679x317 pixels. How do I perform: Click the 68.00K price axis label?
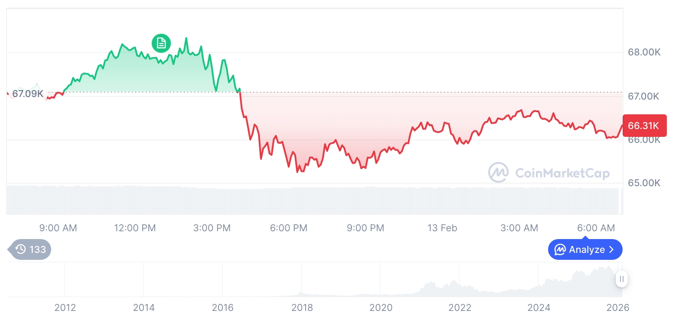point(644,52)
